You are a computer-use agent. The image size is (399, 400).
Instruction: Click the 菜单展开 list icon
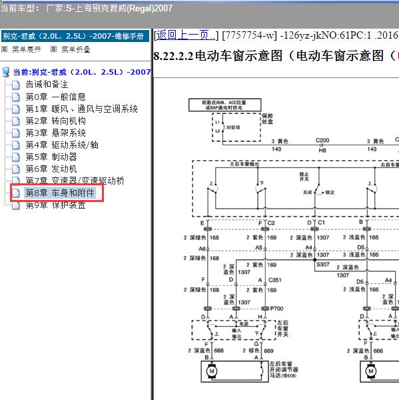tap(5, 49)
